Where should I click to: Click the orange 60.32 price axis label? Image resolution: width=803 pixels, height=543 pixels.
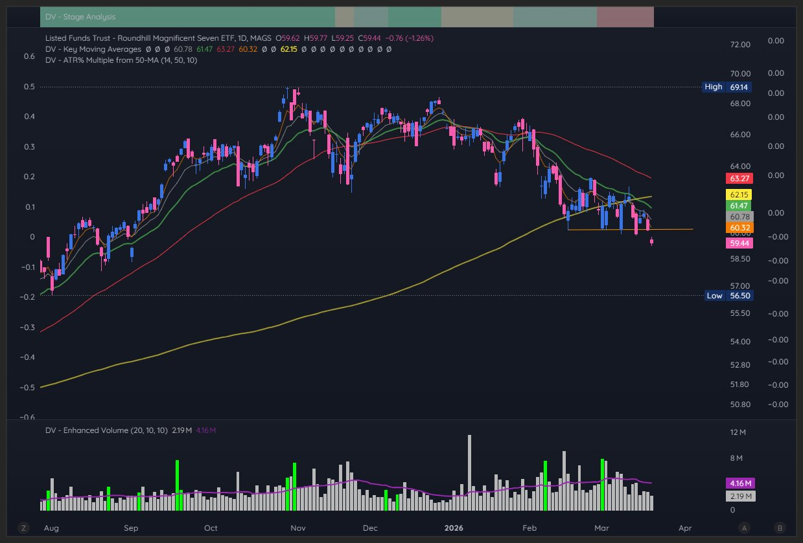click(739, 228)
